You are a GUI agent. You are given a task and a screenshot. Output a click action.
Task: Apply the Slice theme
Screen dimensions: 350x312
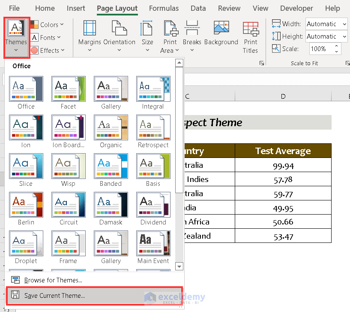coord(26,170)
